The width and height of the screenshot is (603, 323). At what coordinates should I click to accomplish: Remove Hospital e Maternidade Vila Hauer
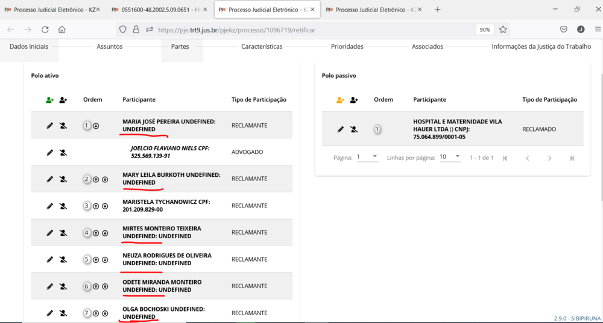tap(354, 129)
